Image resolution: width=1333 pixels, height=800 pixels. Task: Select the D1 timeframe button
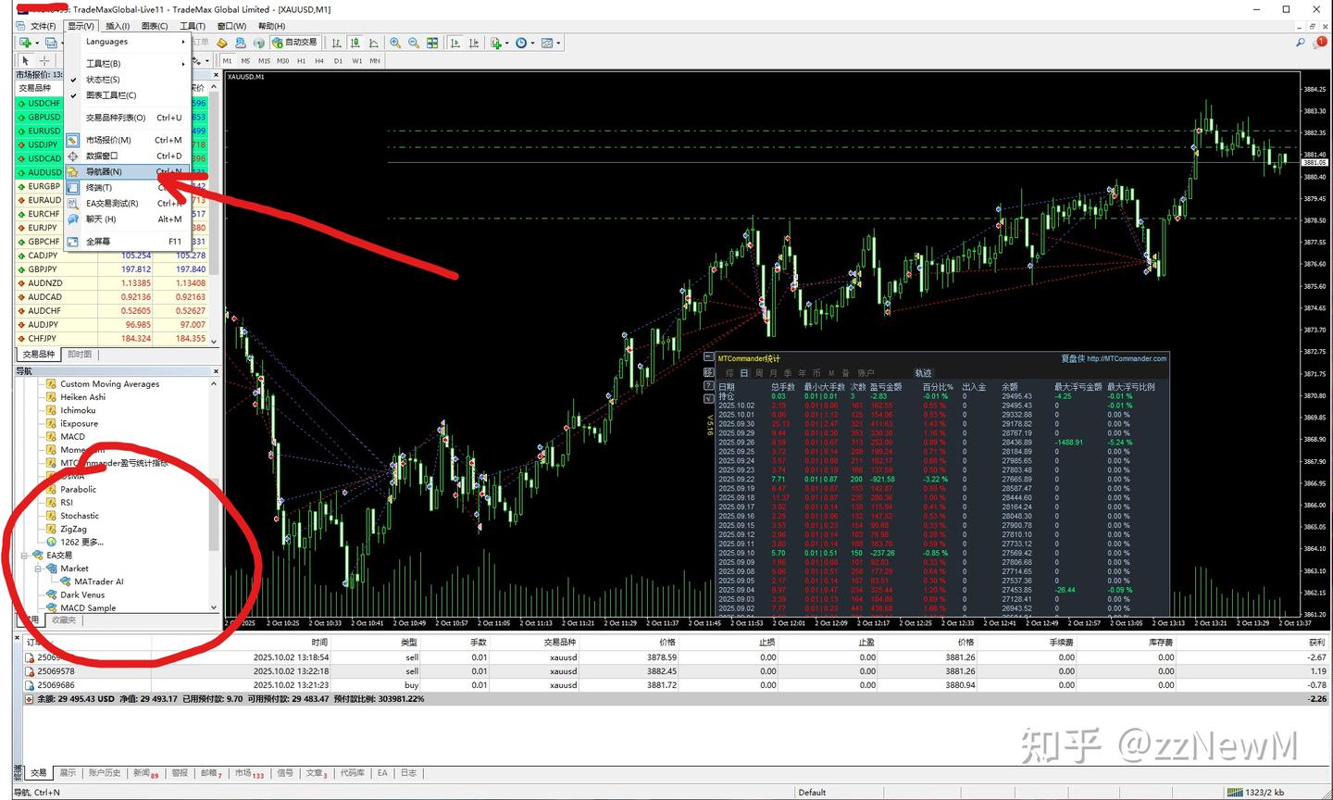coord(338,61)
